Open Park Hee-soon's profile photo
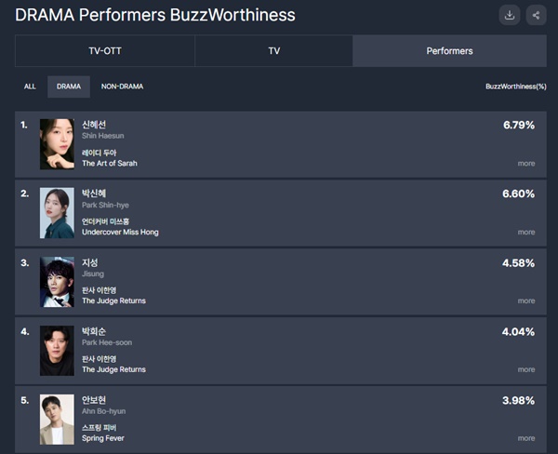The height and width of the screenshot is (454, 558). pos(57,351)
